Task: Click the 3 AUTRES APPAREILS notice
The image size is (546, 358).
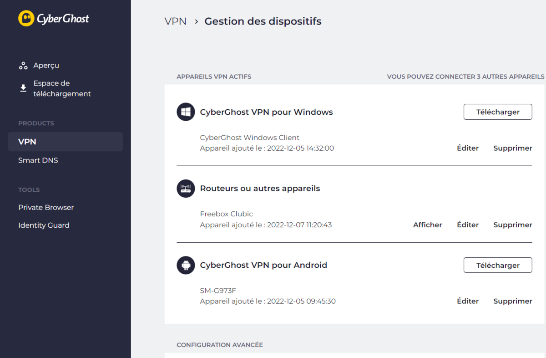Action: [x=511, y=77]
